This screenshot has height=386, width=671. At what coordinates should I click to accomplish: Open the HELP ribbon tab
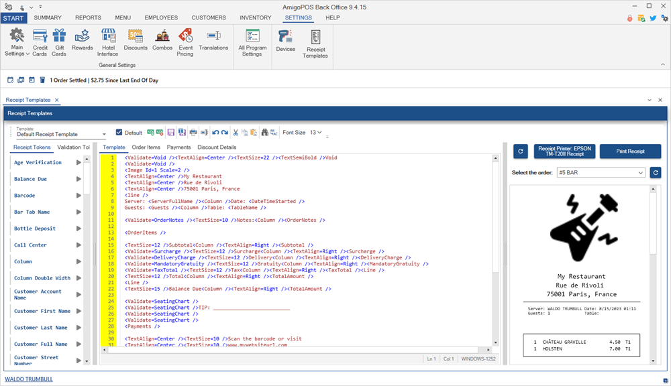pyautogui.click(x=333, y=18)
